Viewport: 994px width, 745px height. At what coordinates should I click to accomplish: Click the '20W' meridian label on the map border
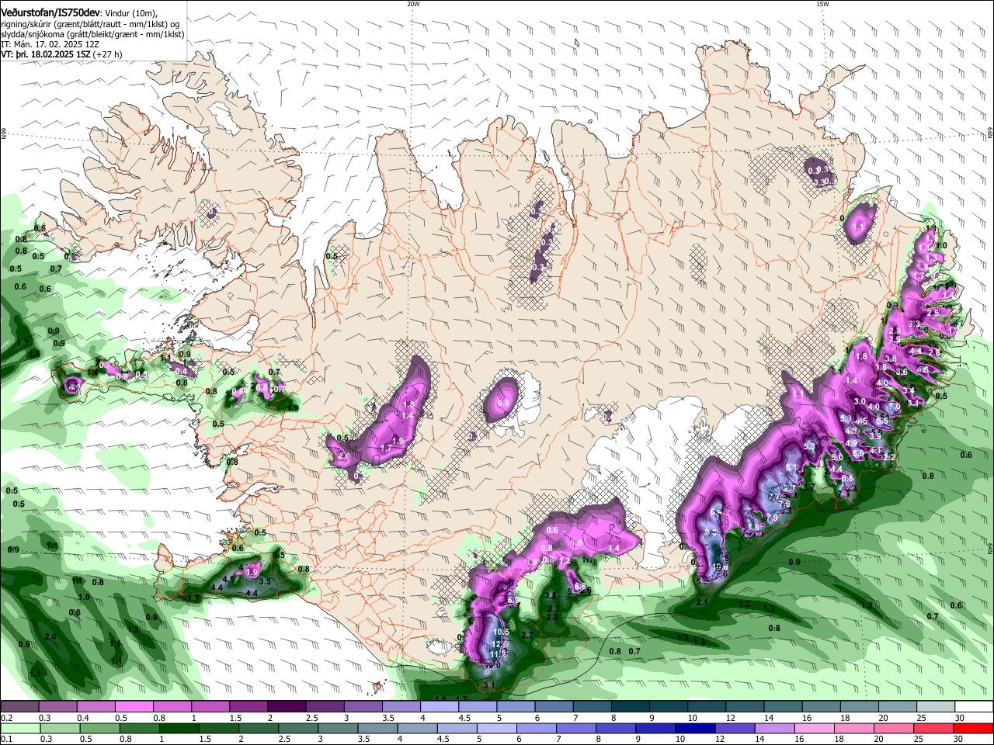pyautogui.click(x=413, y=4)
